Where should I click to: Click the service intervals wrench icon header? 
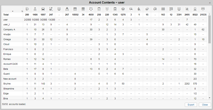pyautogui.click(x=187, y=9)
